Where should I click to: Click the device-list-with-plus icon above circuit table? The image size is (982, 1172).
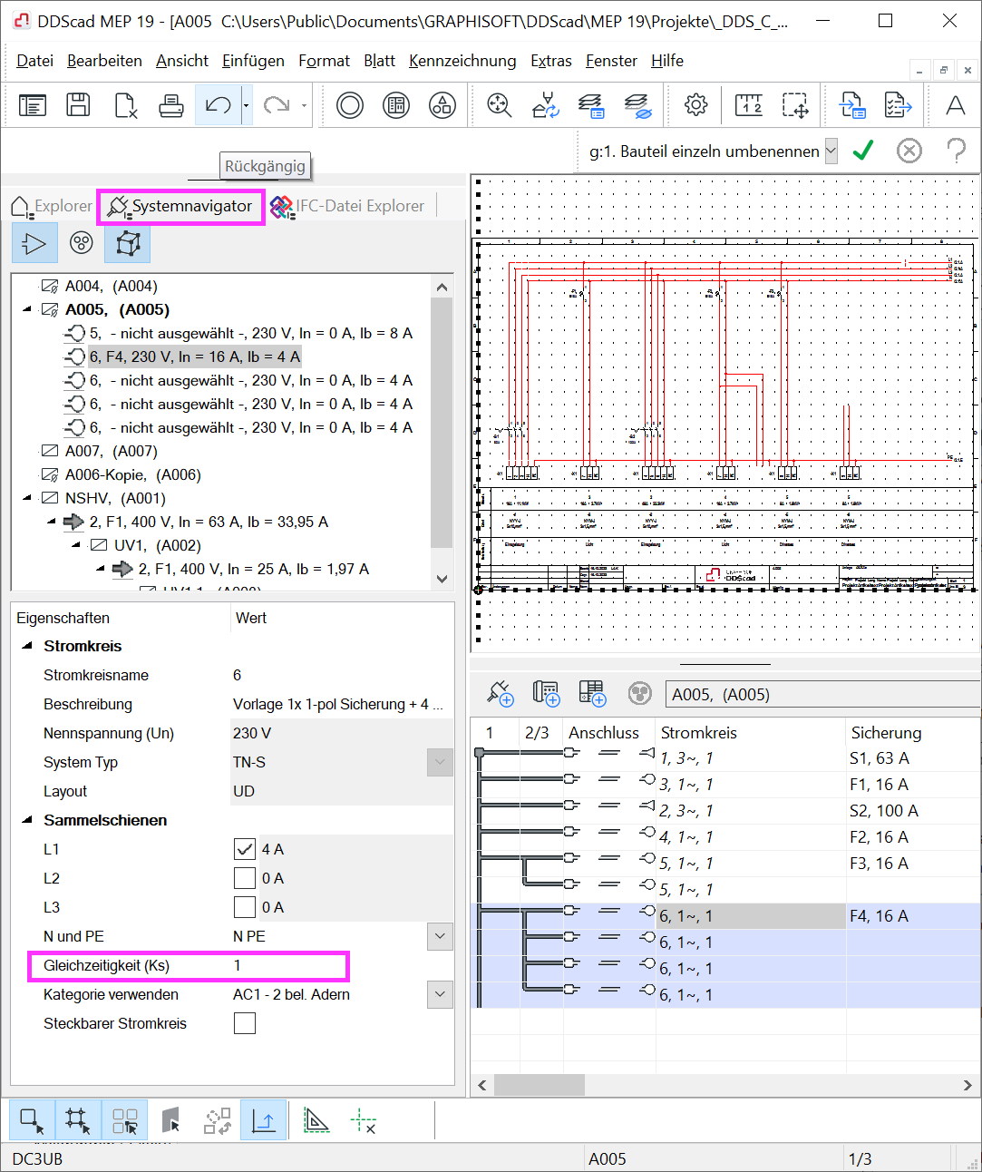(x=546, y=694)
